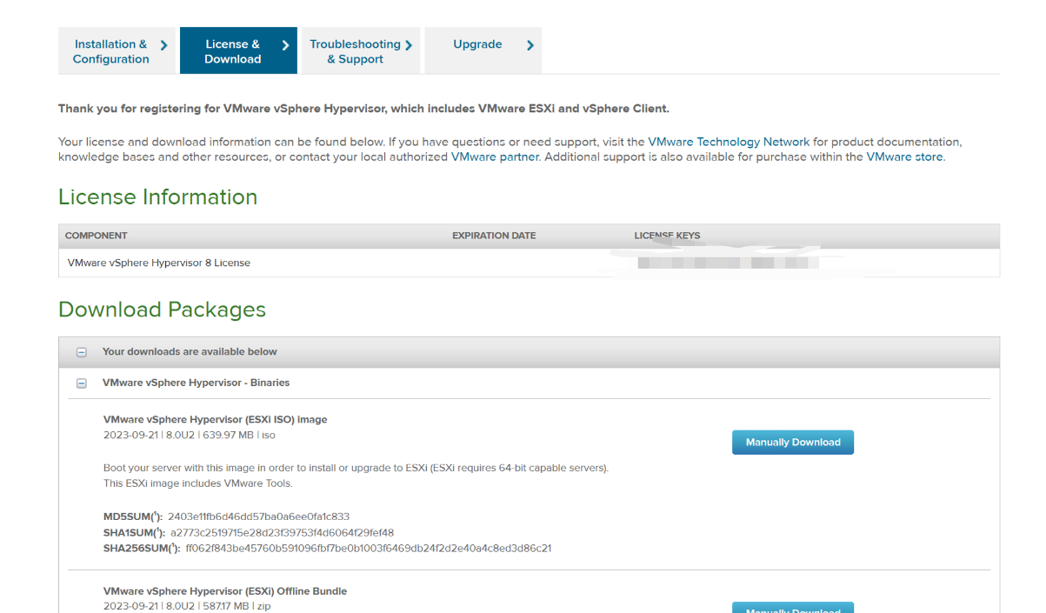
Task: Open the VMware Technology Network link
Action: pos(729,142)
